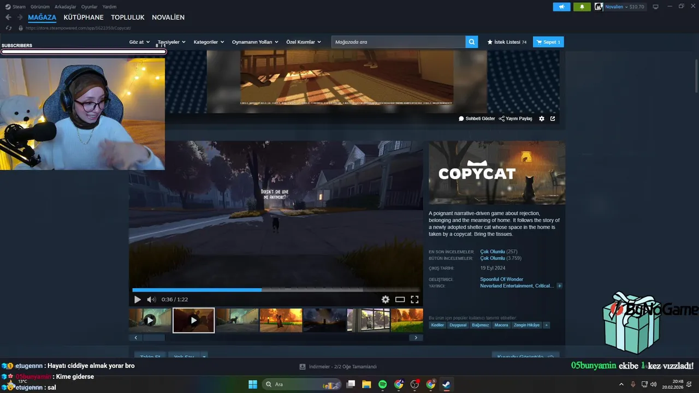This screenshot has height=393, width=699.
Task: Enter fullscreen on trailer player
Action: click(x=414, y=299)
